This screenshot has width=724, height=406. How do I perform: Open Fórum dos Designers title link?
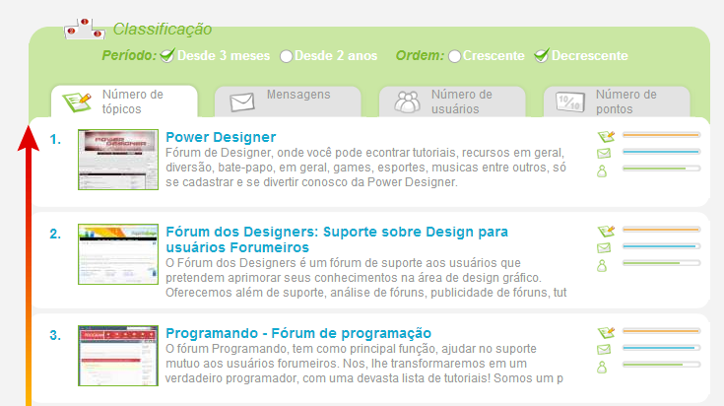(x=337, y=239)
